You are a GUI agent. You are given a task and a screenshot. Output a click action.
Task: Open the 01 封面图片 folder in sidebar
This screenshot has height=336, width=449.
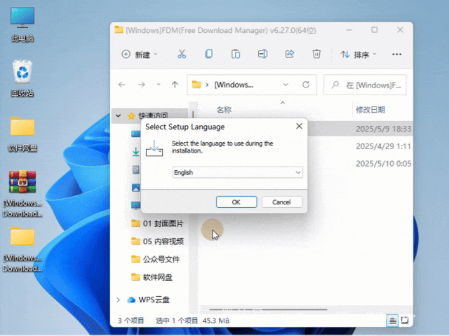click(157, 223)
